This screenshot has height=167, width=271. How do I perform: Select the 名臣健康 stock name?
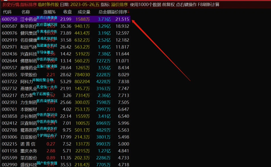(x=29, y=40)
